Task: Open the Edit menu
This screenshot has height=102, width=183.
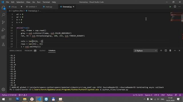Action: pyautogui.click(x=13, y=2)
